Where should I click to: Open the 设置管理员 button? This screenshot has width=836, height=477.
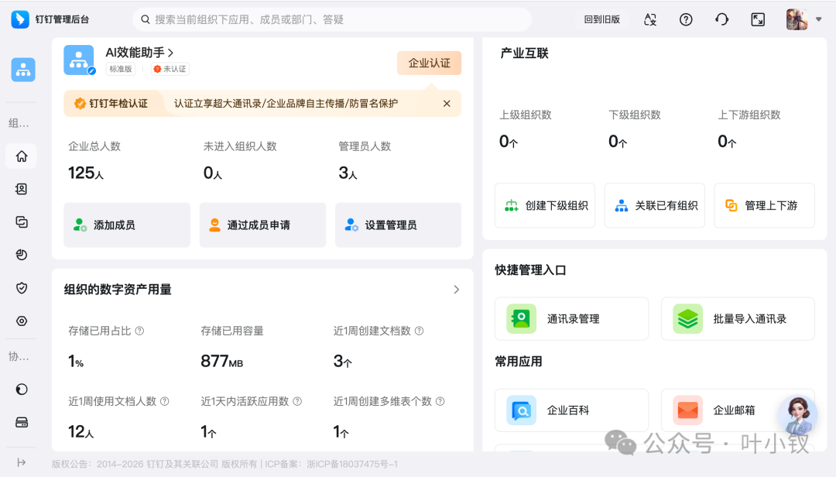click(399, 225)
